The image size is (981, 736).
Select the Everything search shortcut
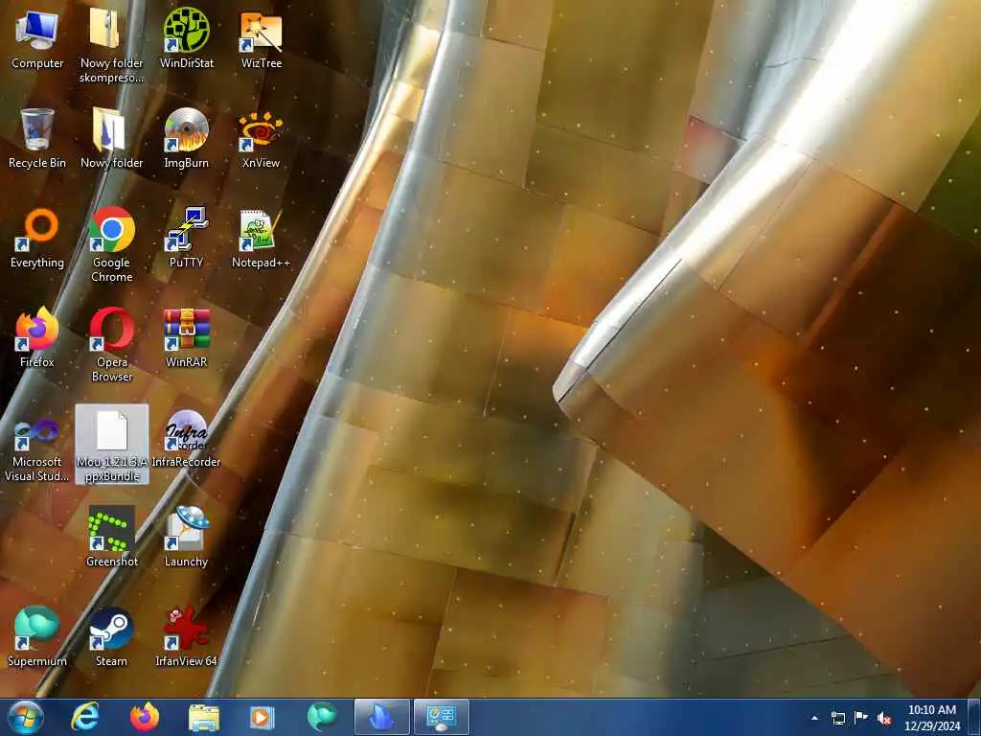37,239
